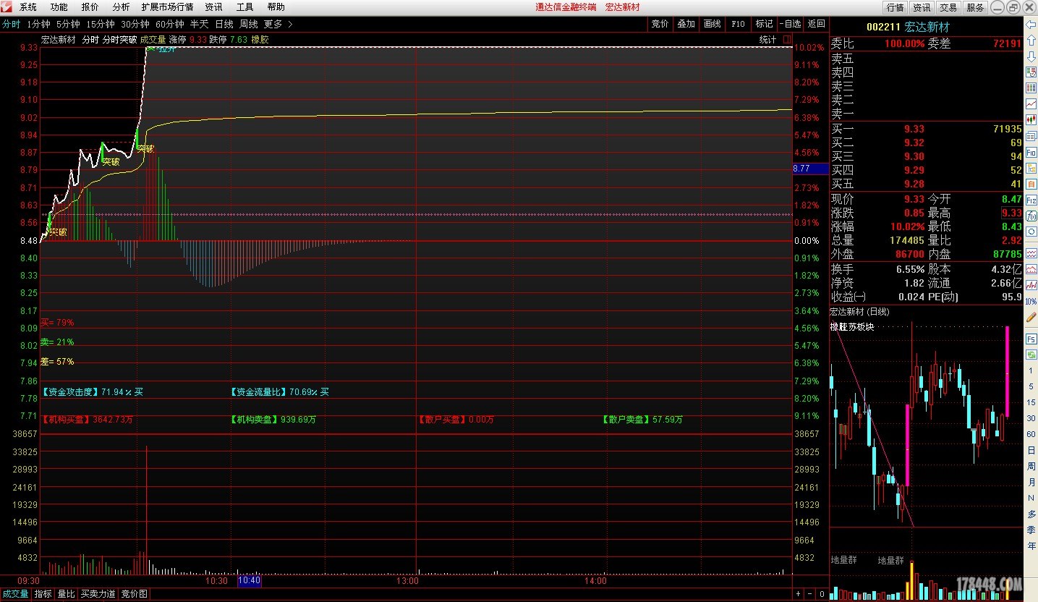
Task: Open the 扩展市场行情 menu
Action: click(167, 7)
